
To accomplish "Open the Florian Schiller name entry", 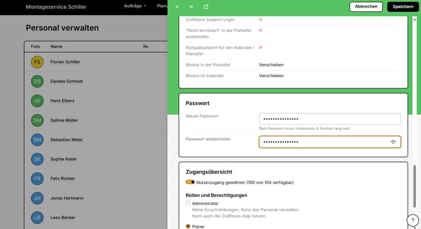I will point(65,62).
